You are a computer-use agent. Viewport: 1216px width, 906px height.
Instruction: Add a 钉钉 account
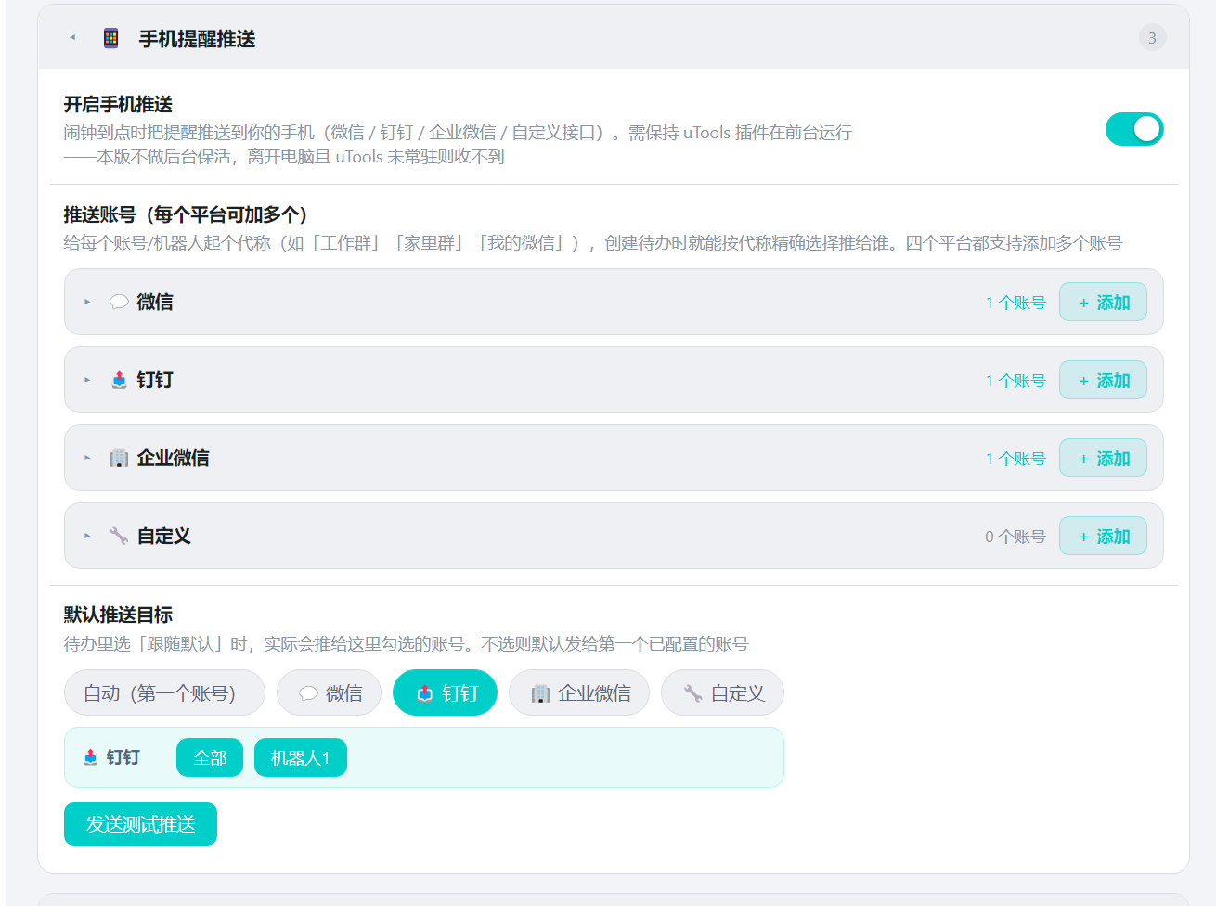(1103, 380)
